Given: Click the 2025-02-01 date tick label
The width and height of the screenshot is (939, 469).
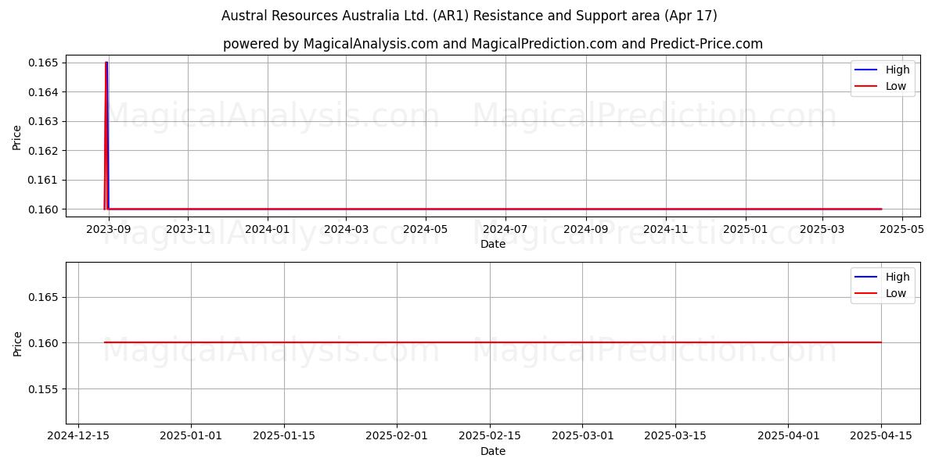Looking at the screenshot, I should click(396, 436).
